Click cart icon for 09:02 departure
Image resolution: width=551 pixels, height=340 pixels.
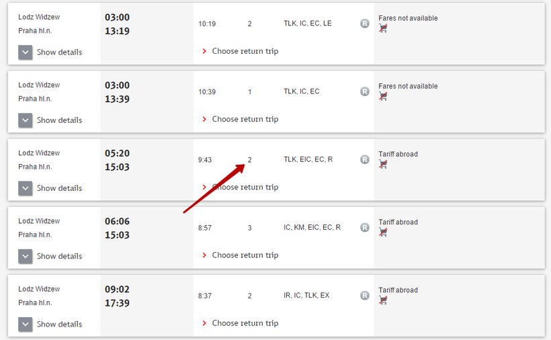[x=383, y=300]
